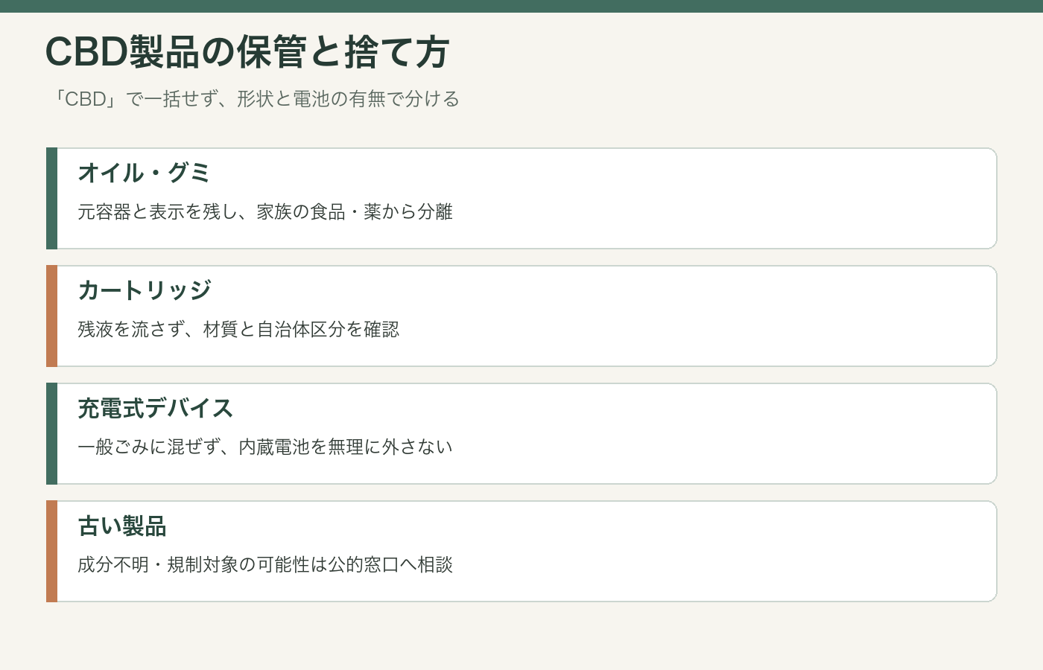1043x670 pixels.
Task: Click orange accent bar of カートリッジ card
Action: pyautogui.click(x=51, y=316)
